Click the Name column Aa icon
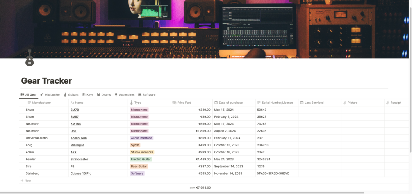 [x=73, y=103]
